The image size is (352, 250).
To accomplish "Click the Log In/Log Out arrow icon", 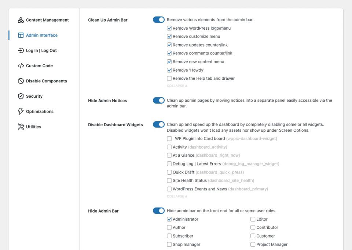I will (x=21, y=51).
